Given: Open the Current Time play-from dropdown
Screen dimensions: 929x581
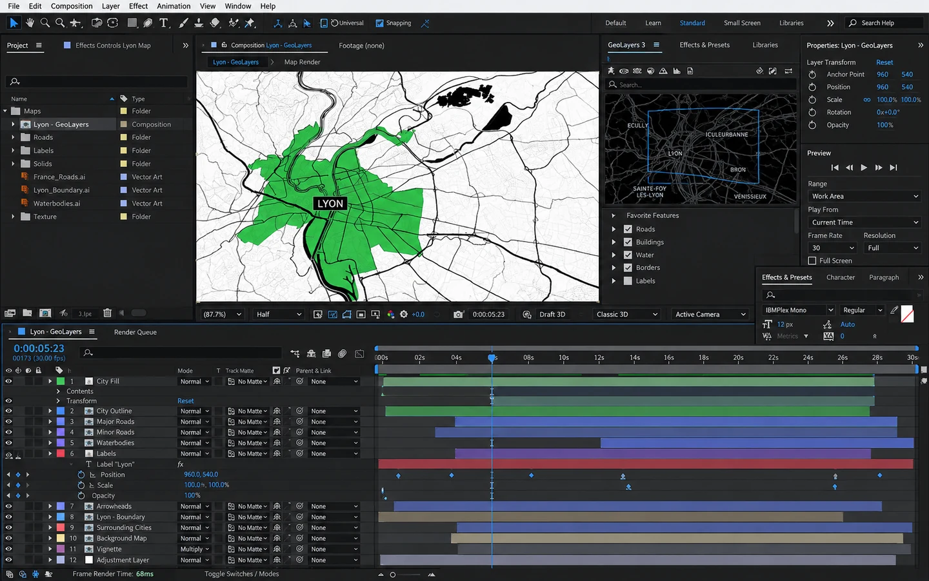Looking at the screenshot, I should [x=864, y=222].
